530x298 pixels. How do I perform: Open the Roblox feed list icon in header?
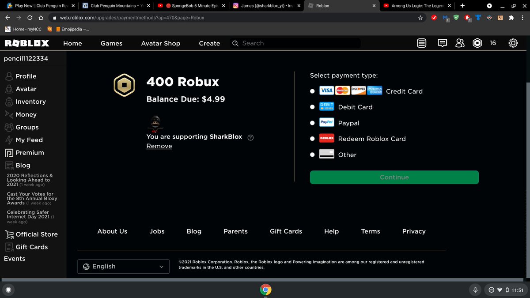[x=422, y=43]
